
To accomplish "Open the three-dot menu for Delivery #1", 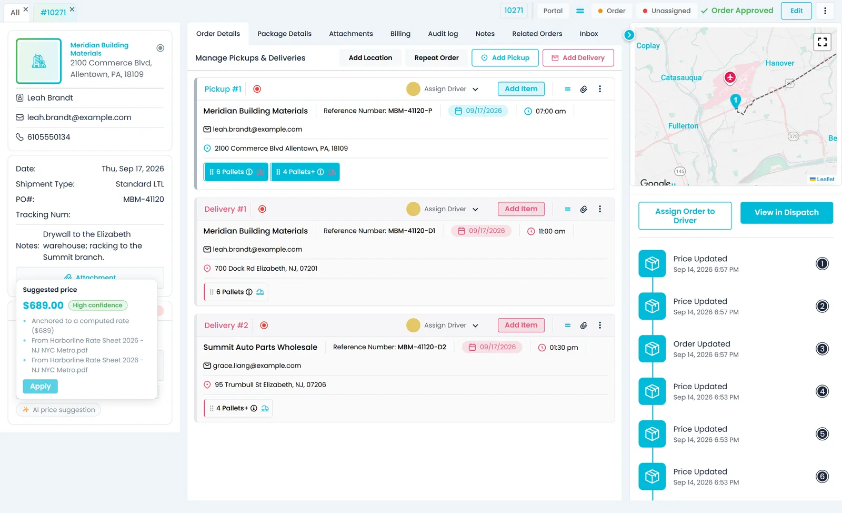I will pos(600,209).
